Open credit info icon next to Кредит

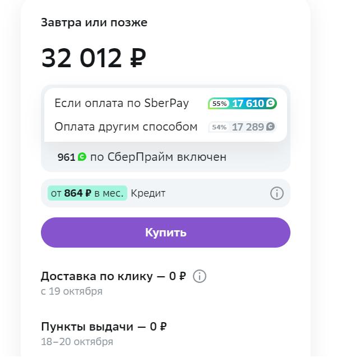277,193
